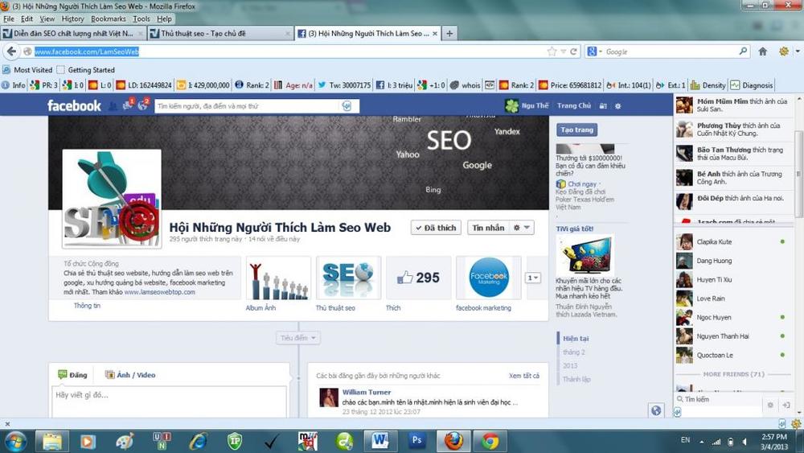
Task: Open the Density tool in SEO toolbar
Action: click(x=708, y=85)
